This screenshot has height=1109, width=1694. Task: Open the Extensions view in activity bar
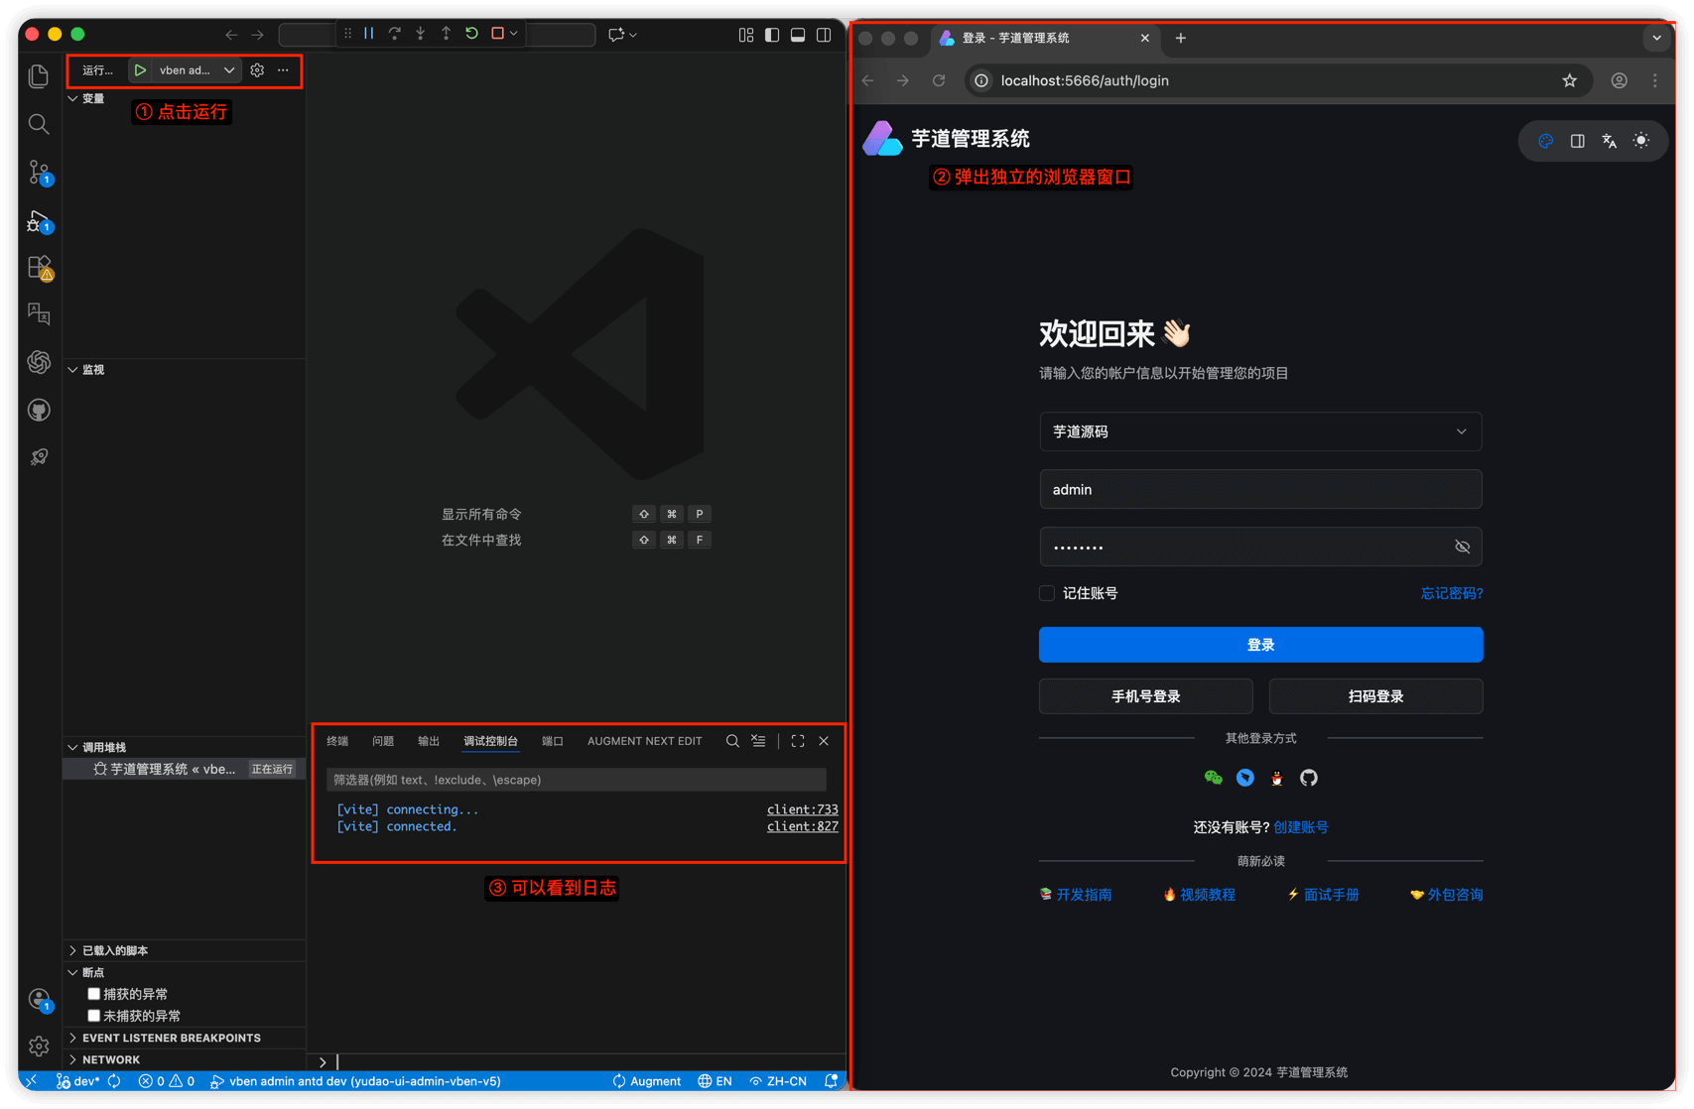tap(39, 267)
